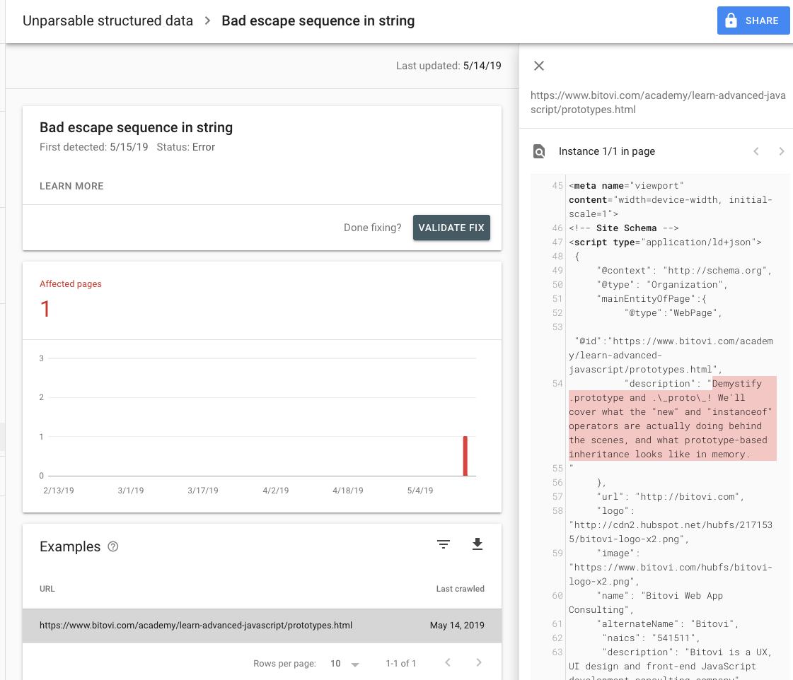Open Rows per page dropdown
The width and height of the screenshot is (793, 680).
point(344,663)
